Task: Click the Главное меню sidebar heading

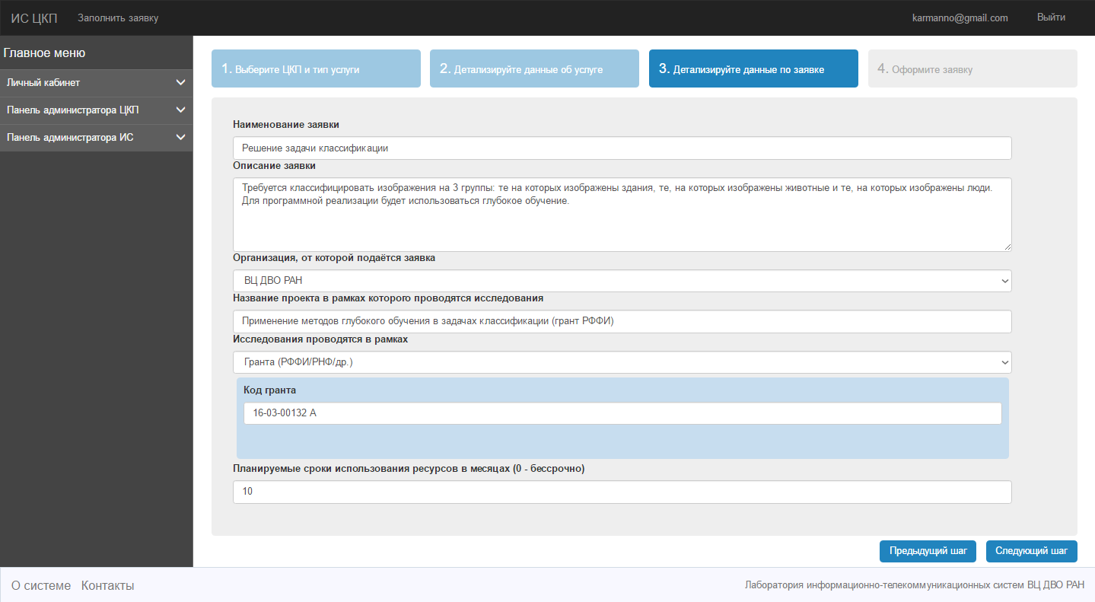Action: pyautogui.click(x=44, y=53)
